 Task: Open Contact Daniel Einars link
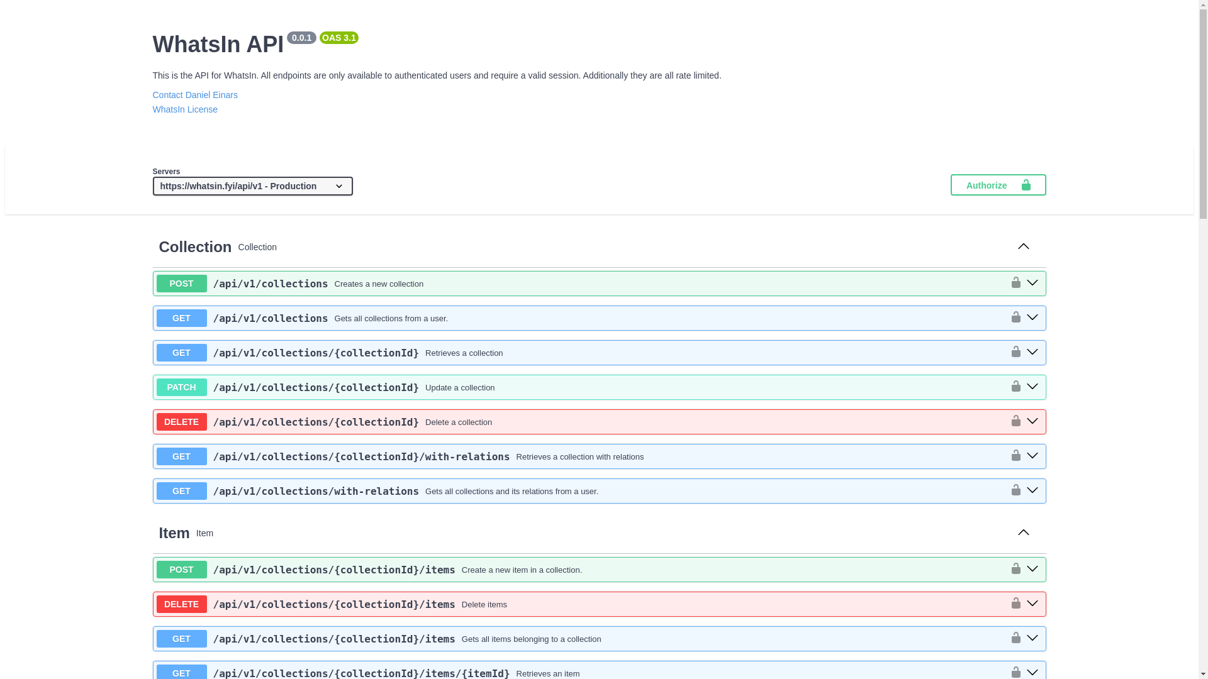coord(195,95)
